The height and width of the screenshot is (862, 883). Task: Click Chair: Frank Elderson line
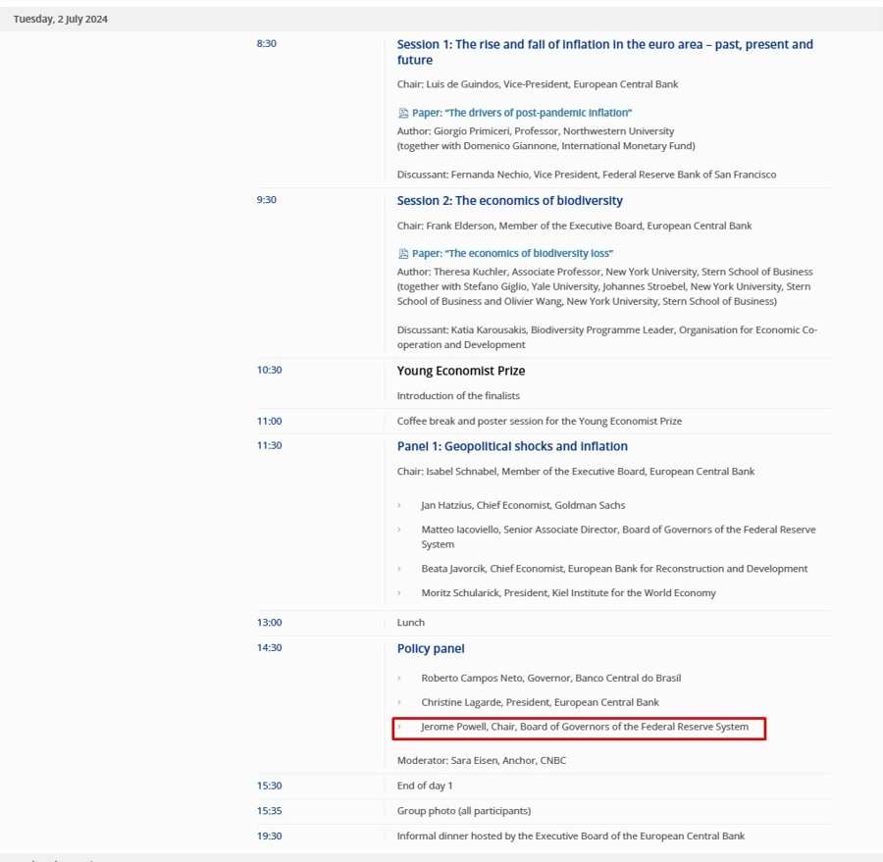pos(574,226)
